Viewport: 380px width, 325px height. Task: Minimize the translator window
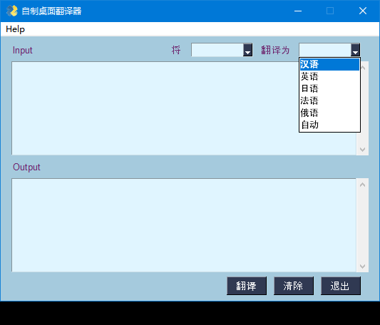point(298,11)
